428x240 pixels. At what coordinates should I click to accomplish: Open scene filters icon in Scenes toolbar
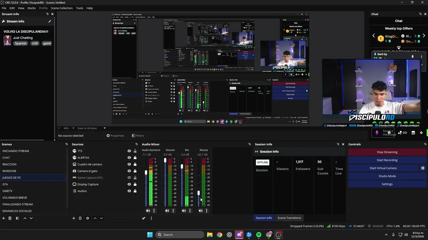[17, 218]
